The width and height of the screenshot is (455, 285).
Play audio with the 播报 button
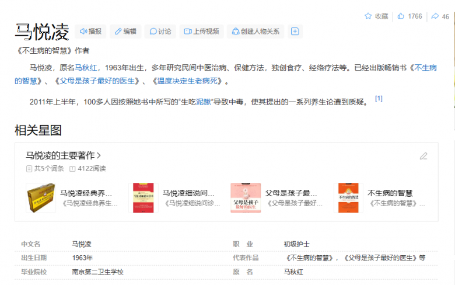[90, 32]
